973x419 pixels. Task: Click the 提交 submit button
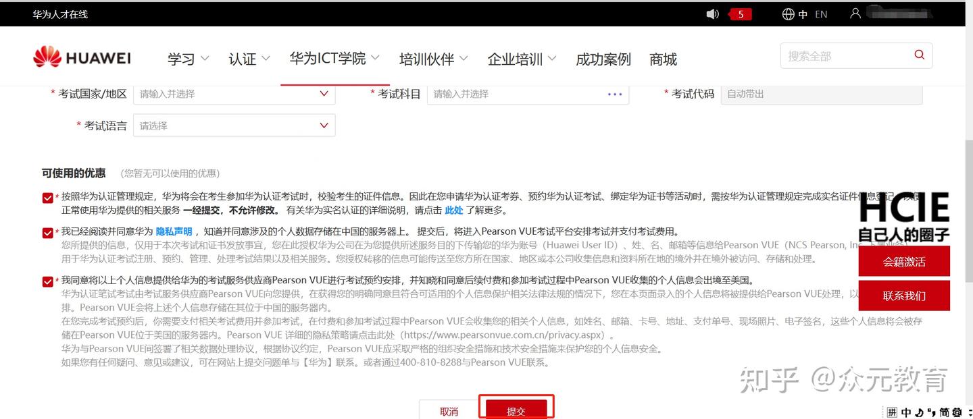[x=516, y=410]
